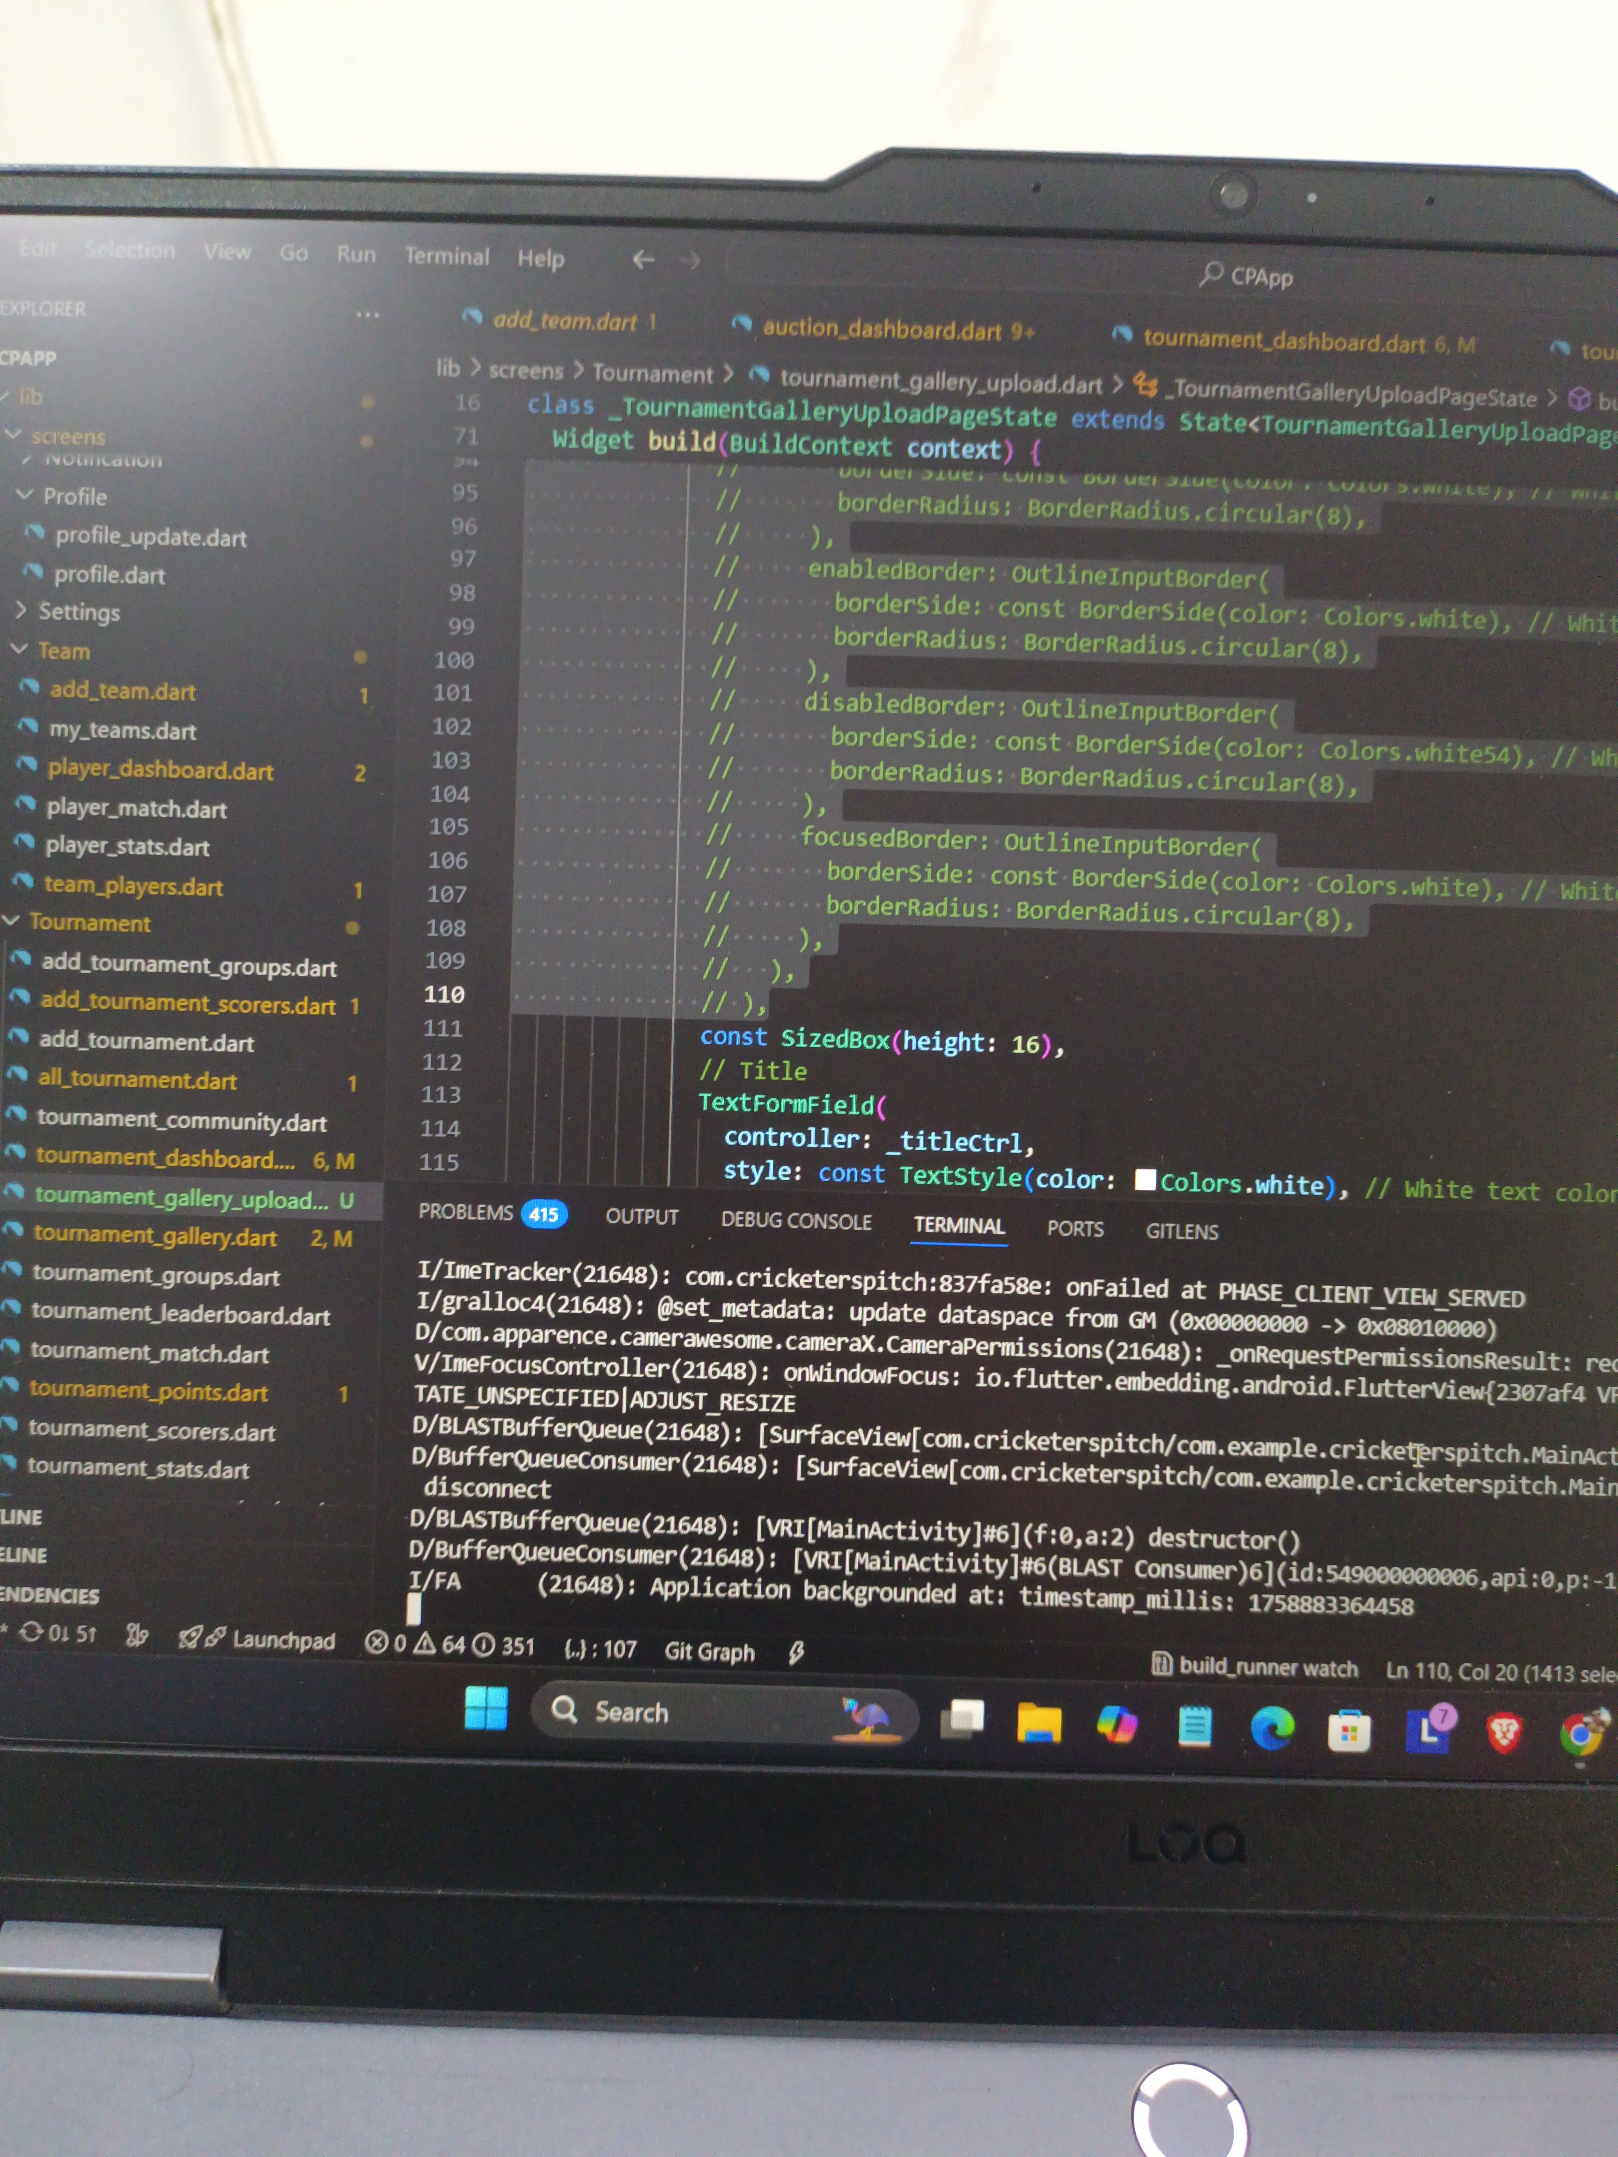The height and width of the screenshot is (2157, 1618).
Task: Click the Tournament breadcrumb segment
Action: pos(653,374)
